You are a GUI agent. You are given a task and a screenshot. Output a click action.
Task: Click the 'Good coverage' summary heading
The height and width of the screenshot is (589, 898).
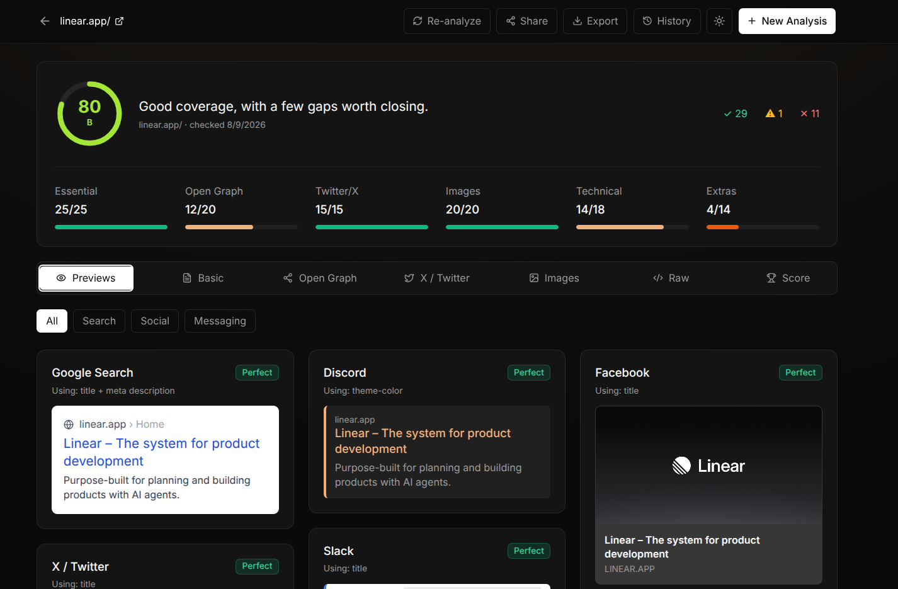[x=283, y=106]
